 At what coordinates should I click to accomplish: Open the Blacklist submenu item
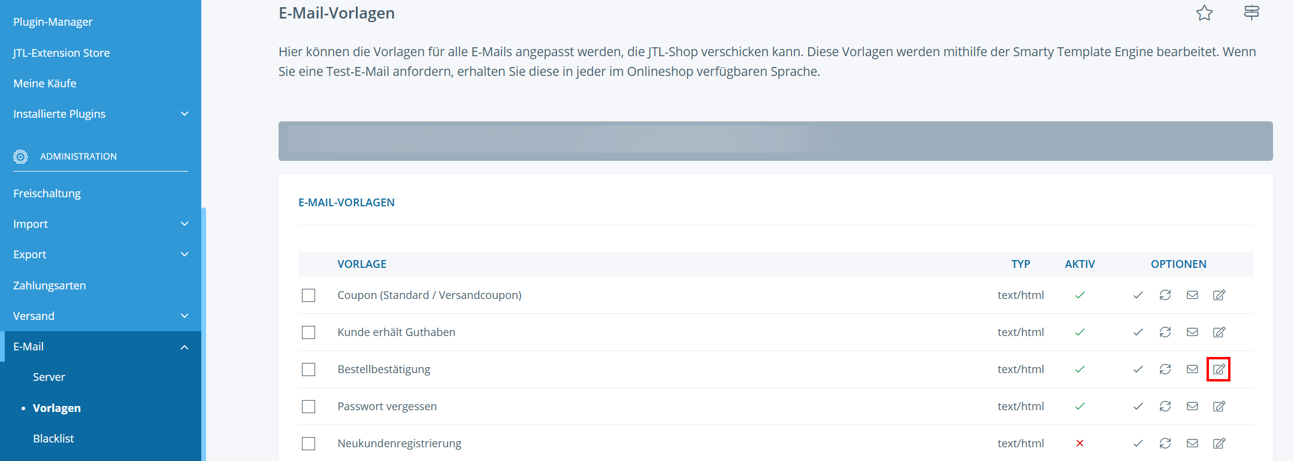pos(53,439)
